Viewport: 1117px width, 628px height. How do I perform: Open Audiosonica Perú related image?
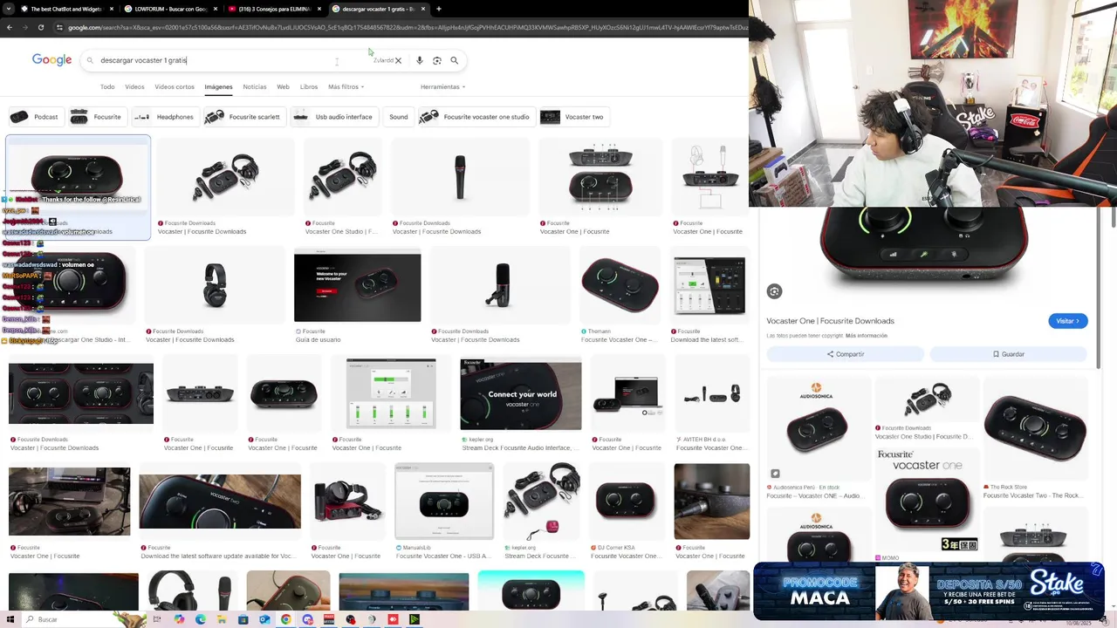coord(818,429)
